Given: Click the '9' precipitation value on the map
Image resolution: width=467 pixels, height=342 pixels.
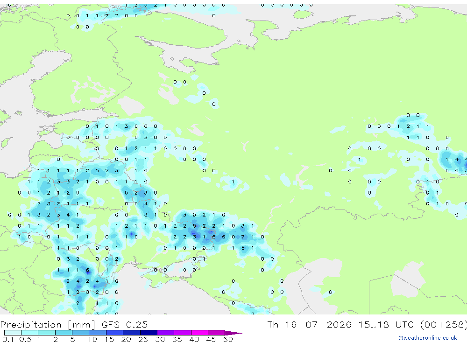Looking at the screenshot, I should pos(68,281).
